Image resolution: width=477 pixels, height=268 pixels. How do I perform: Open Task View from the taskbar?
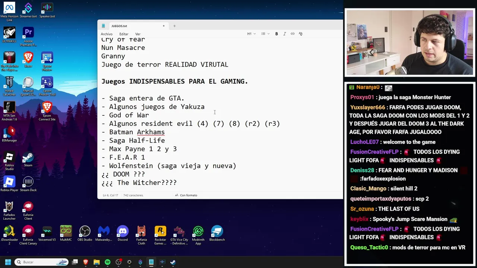[x=75, y=262]
